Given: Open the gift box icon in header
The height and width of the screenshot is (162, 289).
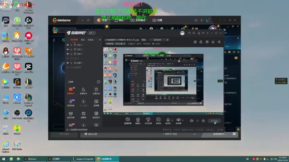Looking at the screenshot, I should click(x=195, y=42).
